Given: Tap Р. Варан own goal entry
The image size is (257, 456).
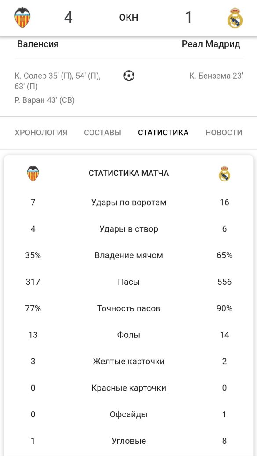Looking at the screenshot, I should point(44,100).
